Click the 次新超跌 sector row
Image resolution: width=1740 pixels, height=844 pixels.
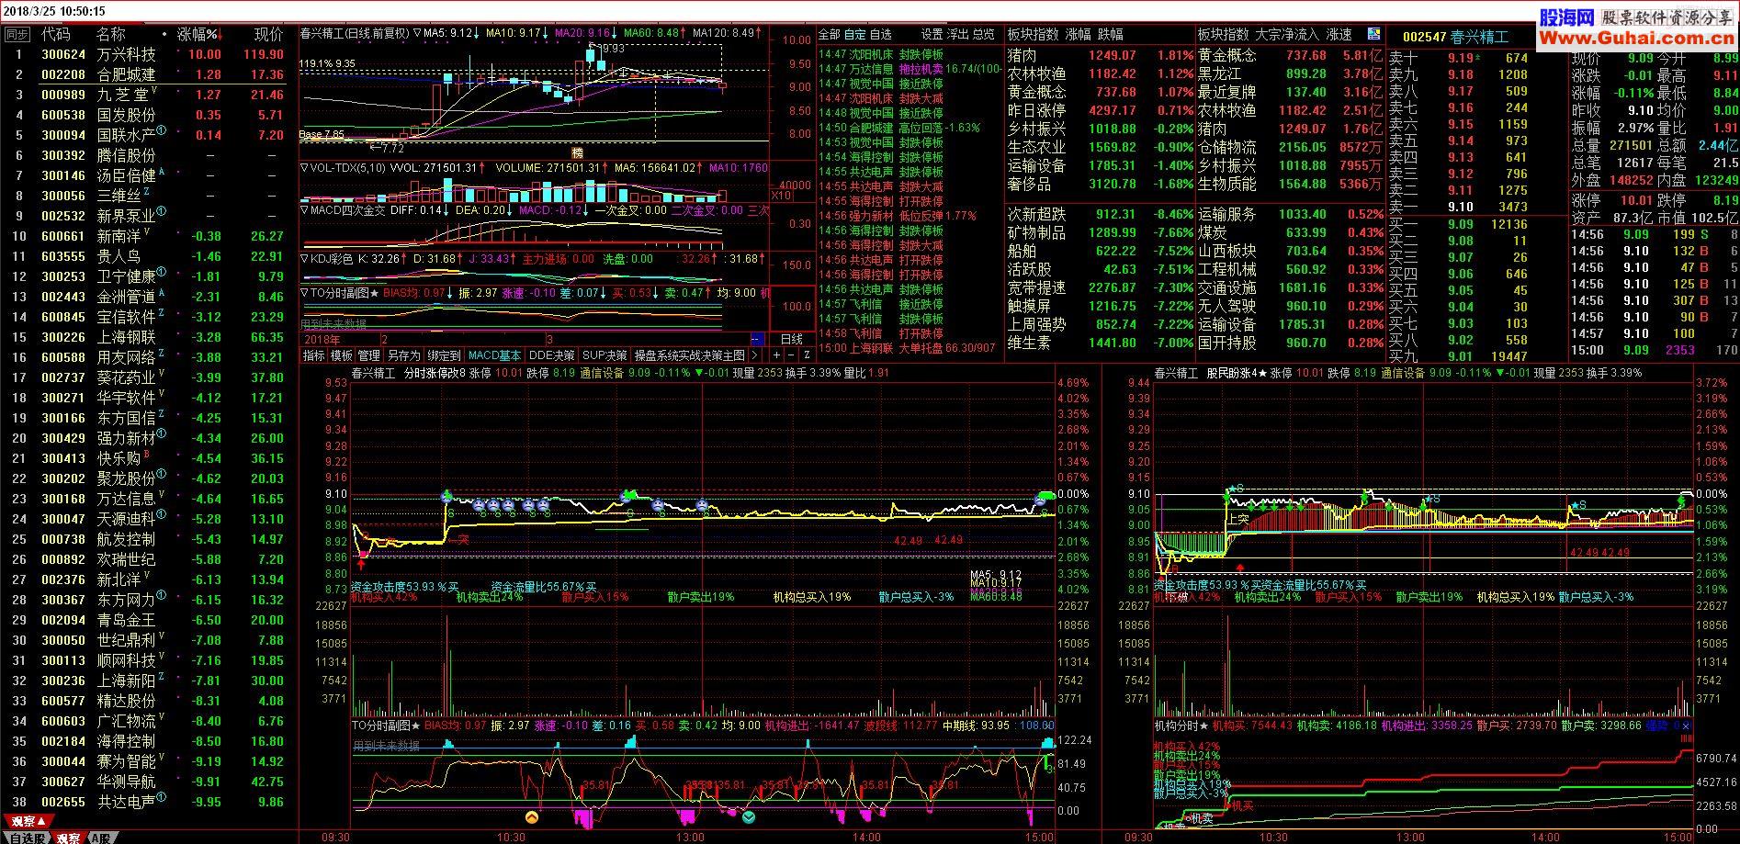pyautogui.click(x=1100, y=214)
